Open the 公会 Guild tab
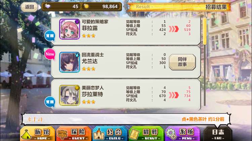This screenshot has height=141, width=252. tap(110, 134)
